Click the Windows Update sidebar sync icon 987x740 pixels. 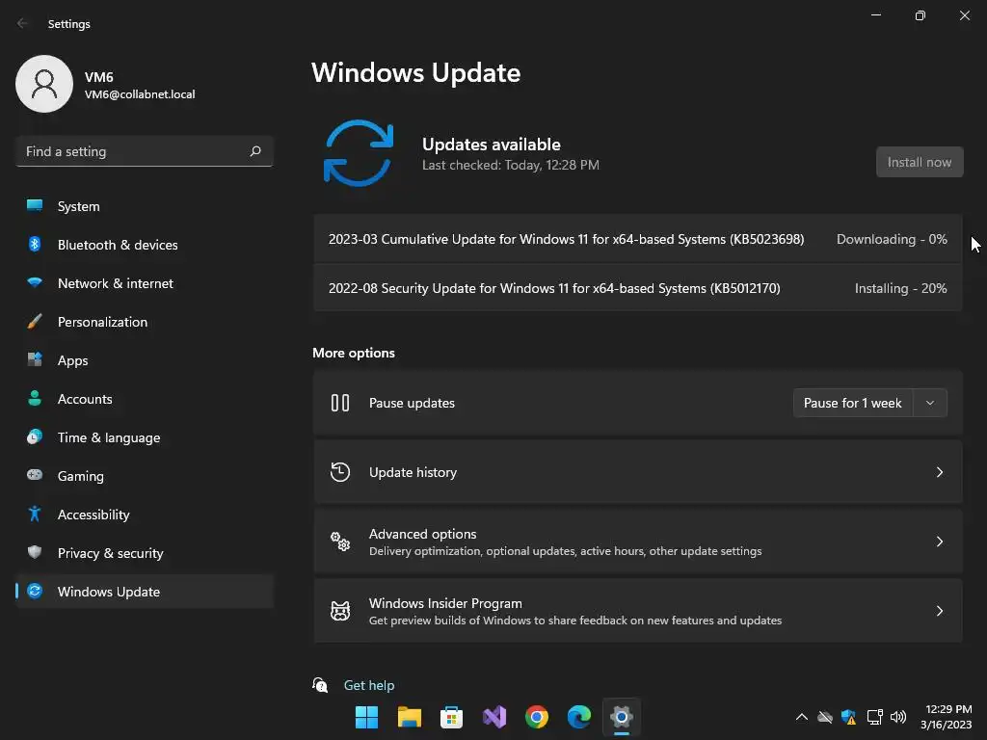pyautogui.click(x=35, y=591)
